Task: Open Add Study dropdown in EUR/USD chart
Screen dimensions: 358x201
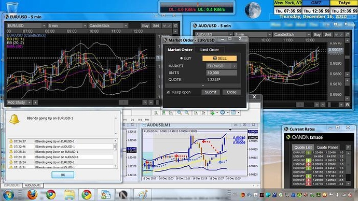Action: coord(19,103)
